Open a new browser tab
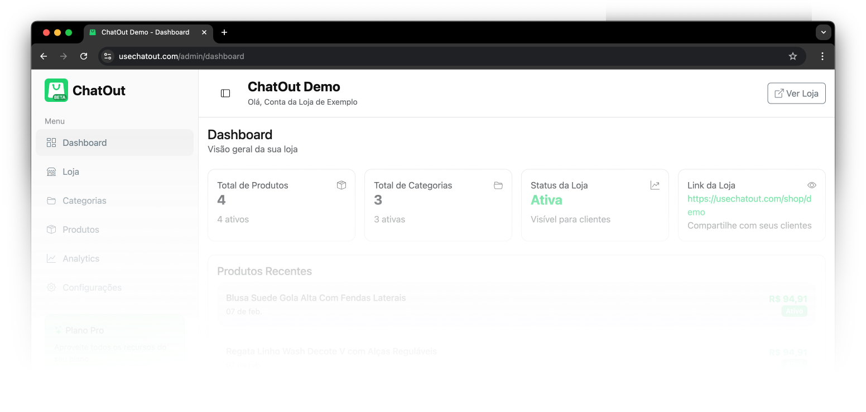This screenshot has height=412, width=866. click(x=224, y=32)
